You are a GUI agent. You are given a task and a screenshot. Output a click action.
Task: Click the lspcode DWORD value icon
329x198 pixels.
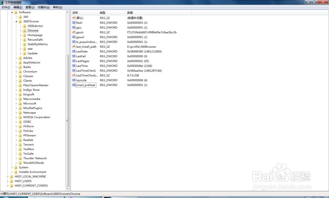pos(74,80)
